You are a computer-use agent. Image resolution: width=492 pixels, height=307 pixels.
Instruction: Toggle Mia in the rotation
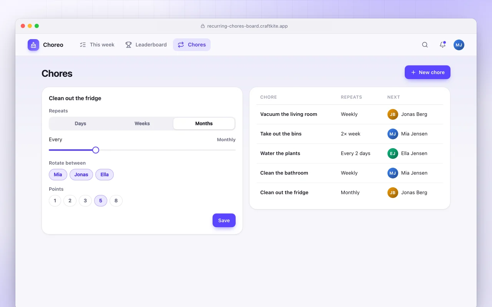(58, 175)
